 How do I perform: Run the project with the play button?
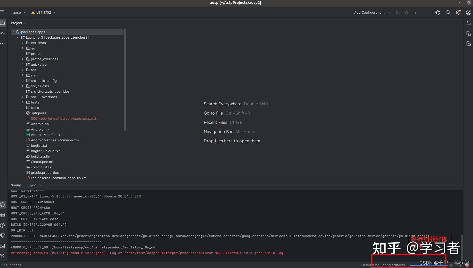(x=398, y=12)
